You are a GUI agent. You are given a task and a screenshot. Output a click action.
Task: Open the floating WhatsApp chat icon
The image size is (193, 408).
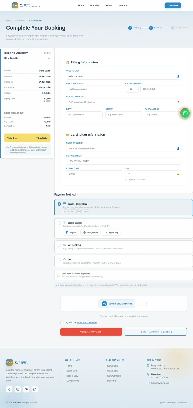[x=185, y=113]
